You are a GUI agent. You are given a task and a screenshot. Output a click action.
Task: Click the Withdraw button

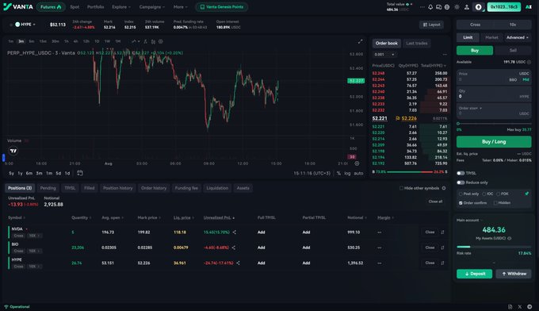(514, 274)
